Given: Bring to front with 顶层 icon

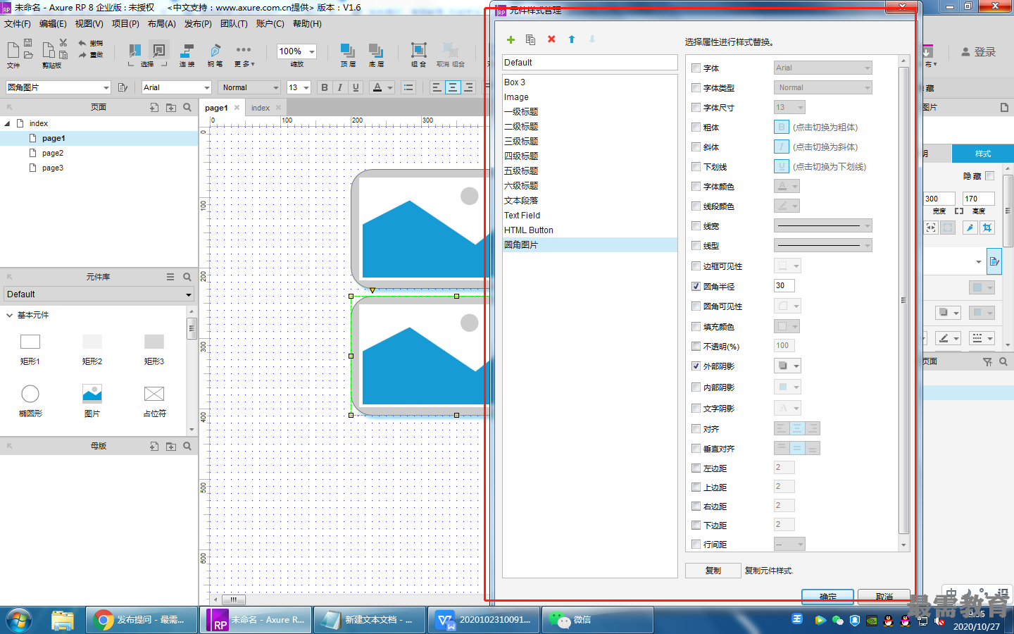Looking at the screenshot, I should (348, 55).
